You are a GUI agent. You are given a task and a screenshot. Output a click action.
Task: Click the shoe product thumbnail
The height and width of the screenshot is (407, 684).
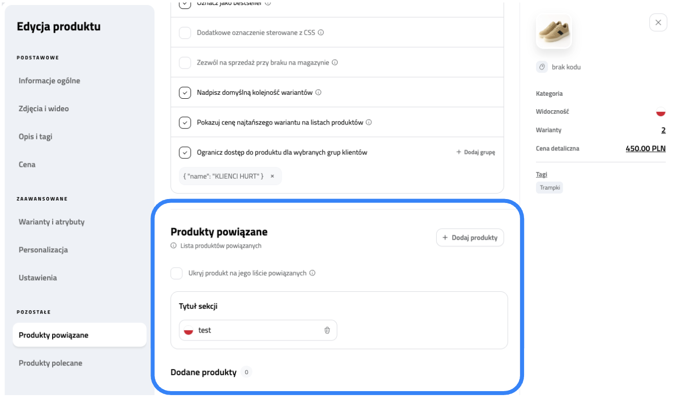[x=553, y=30]
